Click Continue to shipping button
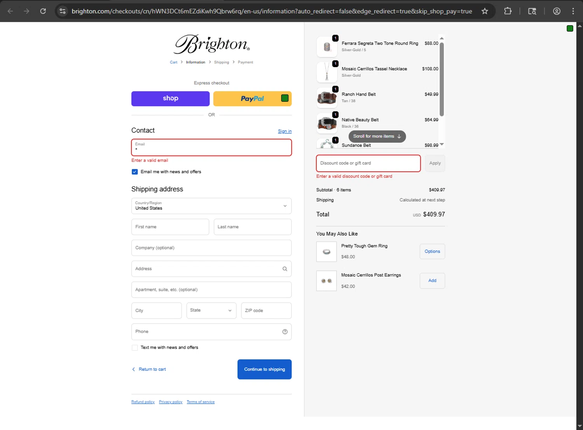Image resolution: width=583 pixels, height=430 pixels. [x=264, y=369]
